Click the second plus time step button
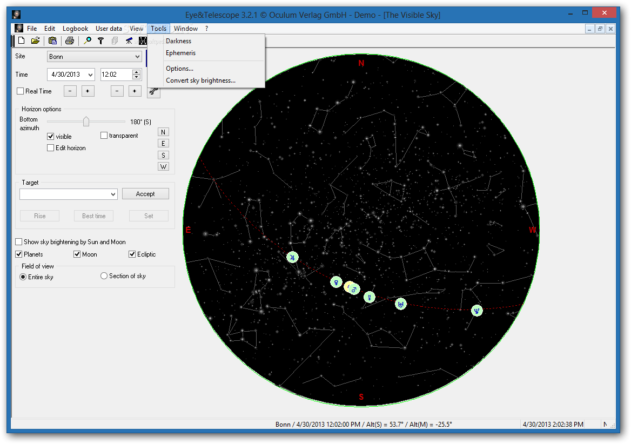The height and width of the screenshot is (444, 631). click(x=135, y=91)
